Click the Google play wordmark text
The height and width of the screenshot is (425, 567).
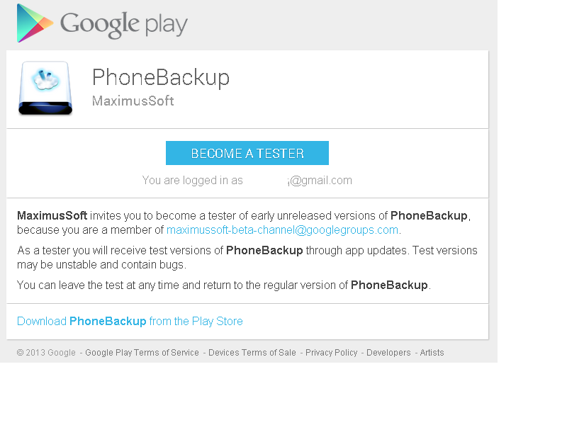coord(124,25)
